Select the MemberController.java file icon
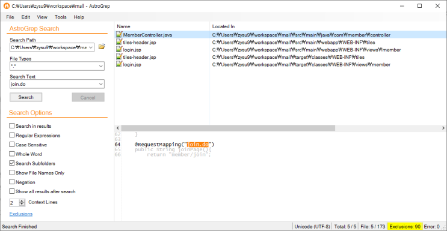 pyautogui.click(x=119, y=35)
